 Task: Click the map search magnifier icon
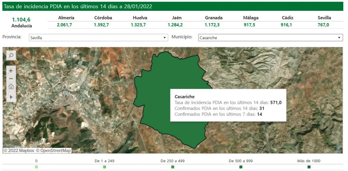(11, 56)
